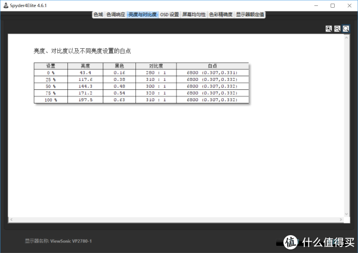Image resolution: width=358 pixels, height=253 pixels.
Task: Click brightness value 171.2
Action: click(x=85, y=93)
